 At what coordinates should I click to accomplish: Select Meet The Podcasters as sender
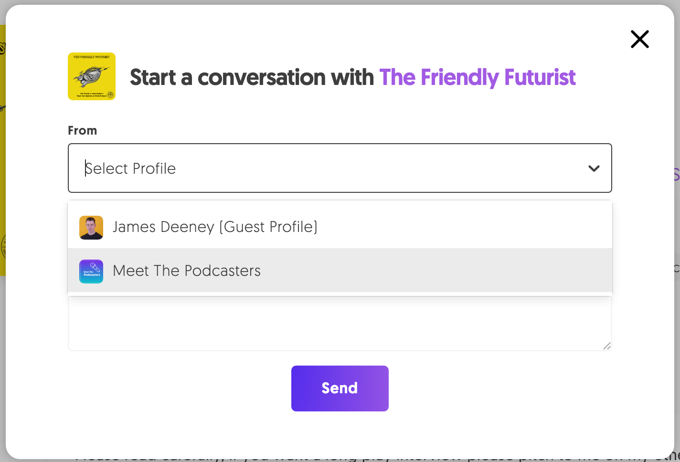coord(186,271)
